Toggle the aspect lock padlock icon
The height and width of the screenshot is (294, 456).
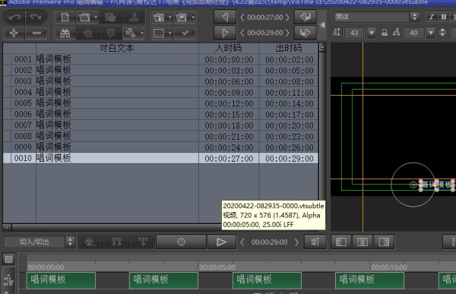pyautogui.click(x=384, y=32)
